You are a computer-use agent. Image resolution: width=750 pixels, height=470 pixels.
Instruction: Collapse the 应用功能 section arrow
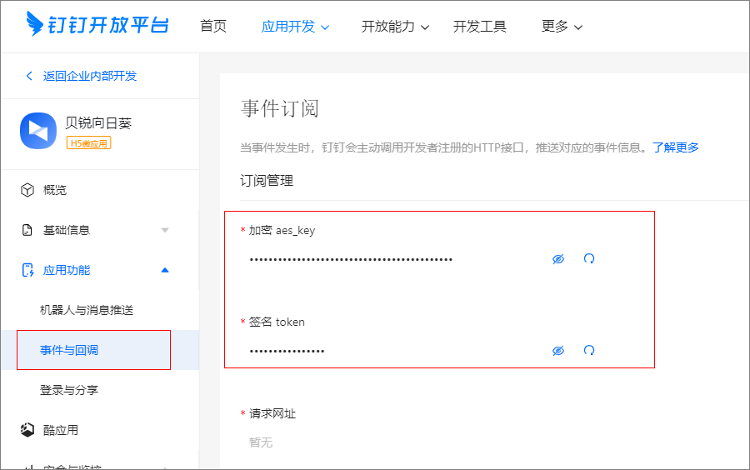[x=164, y=270]
